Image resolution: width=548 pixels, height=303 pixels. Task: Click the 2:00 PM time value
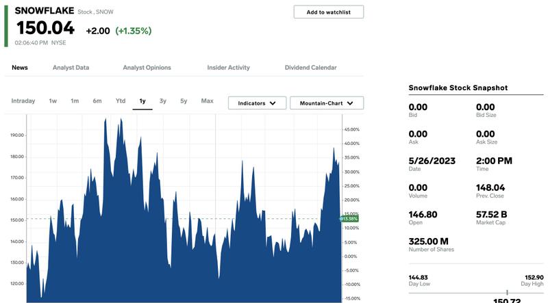494,161
